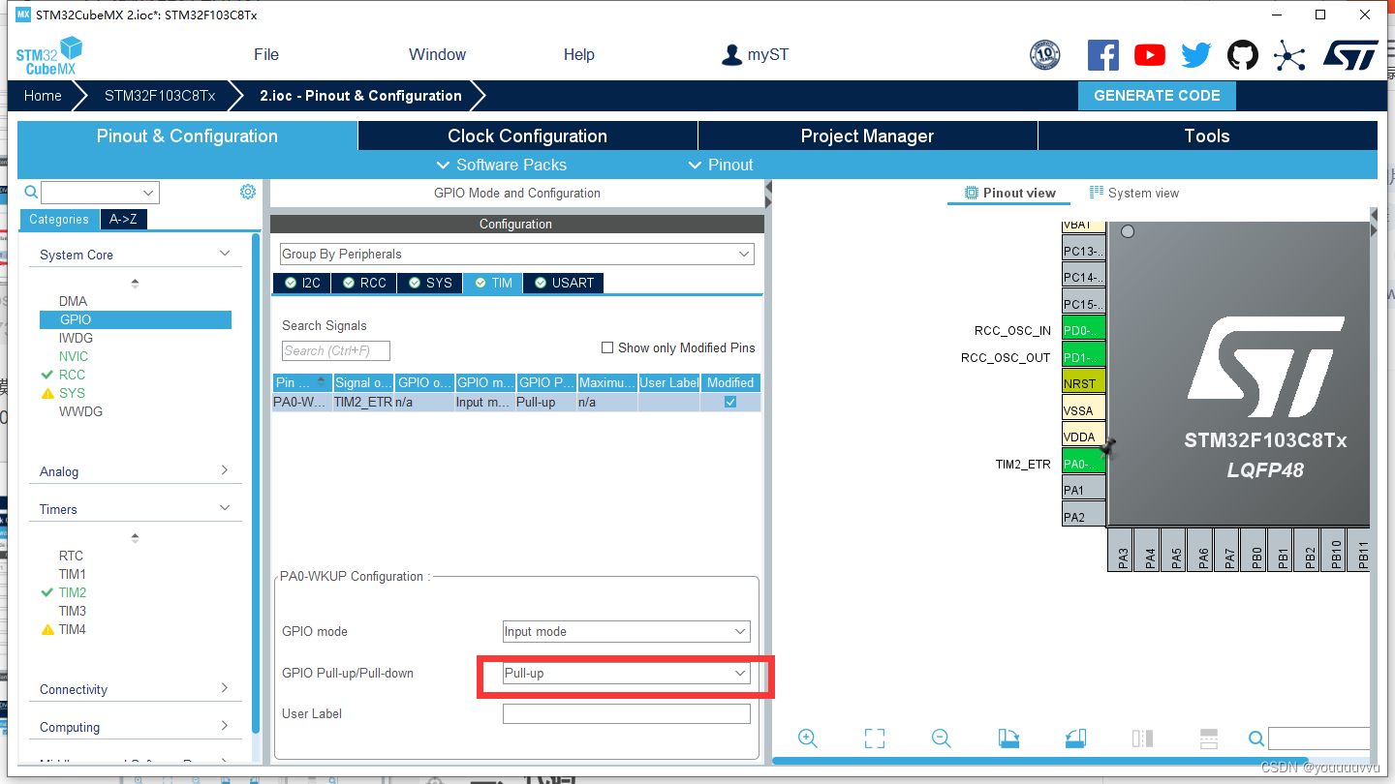Screen dimensions: 1395x784
Task: Open the GPIO mode dropdown
Action: (x=627, y=631)
